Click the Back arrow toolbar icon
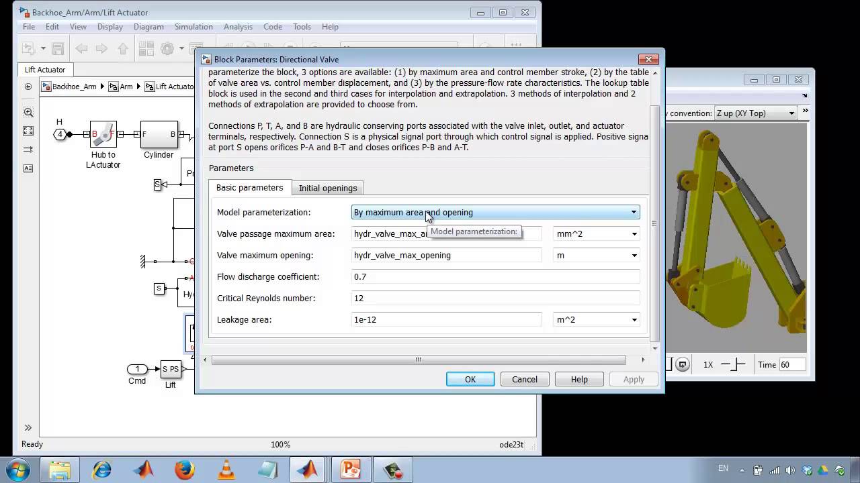 pyautogui.click(x=81, y=48)
